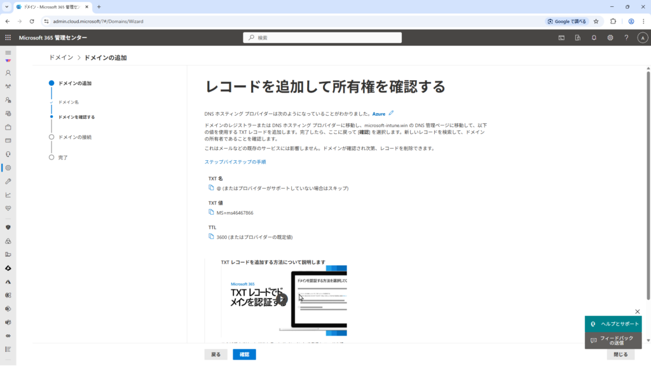Select the ドメインの接続 wizard step

[74, 137]
